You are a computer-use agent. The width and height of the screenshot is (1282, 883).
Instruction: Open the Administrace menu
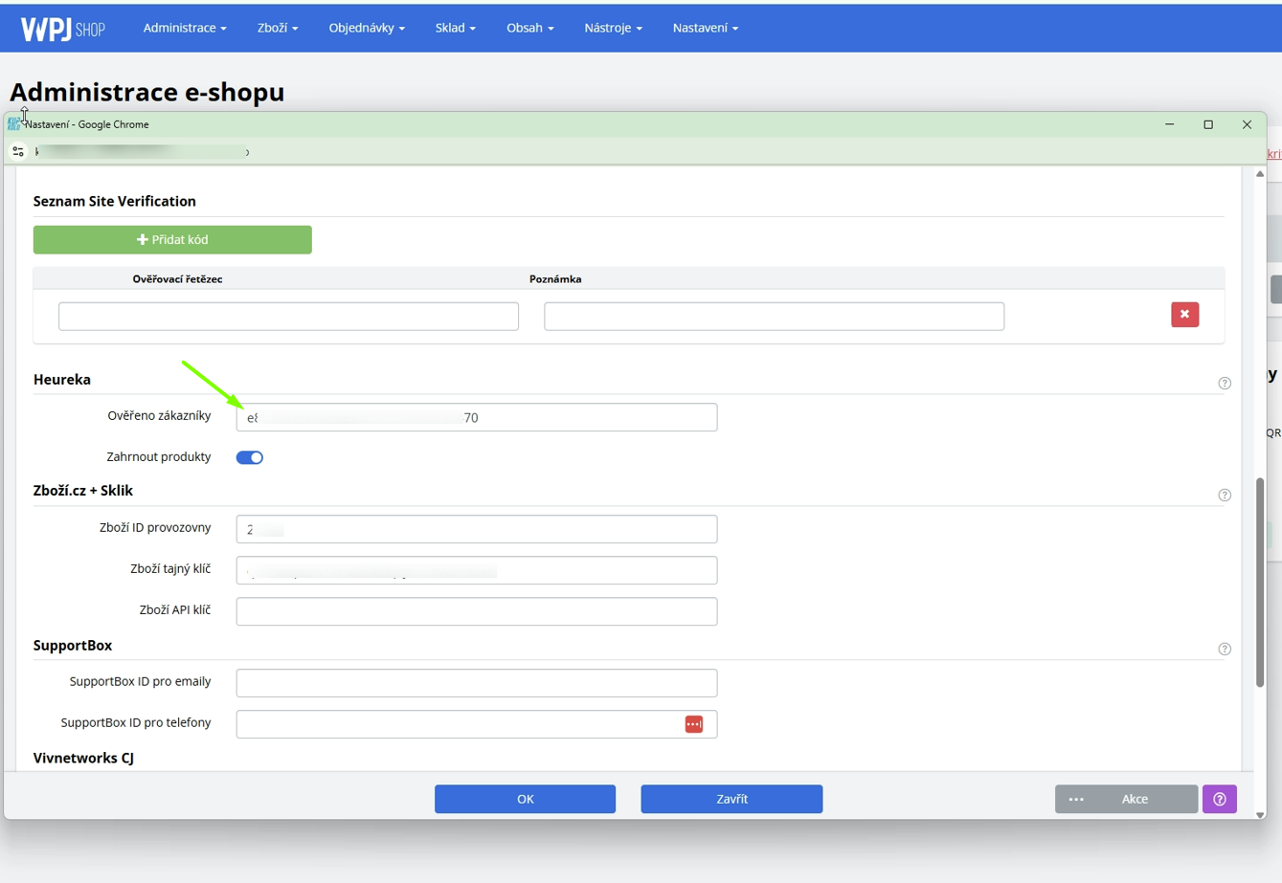pos(185,28)
